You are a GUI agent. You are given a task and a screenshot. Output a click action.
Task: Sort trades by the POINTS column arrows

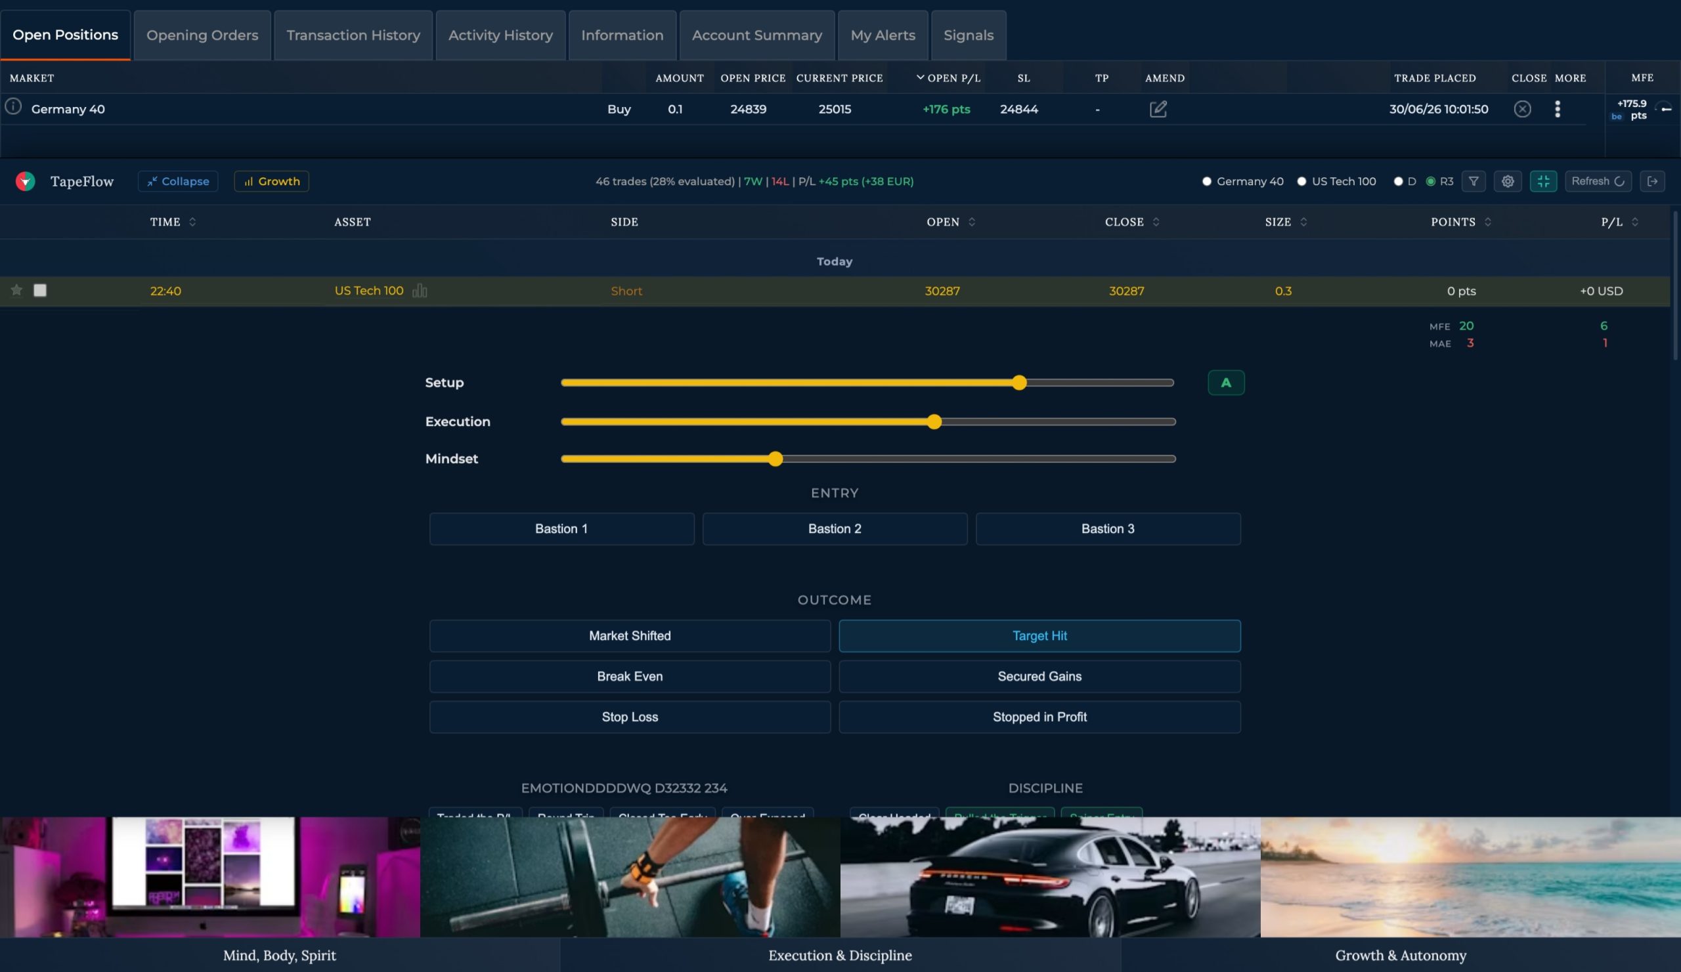[1487, 222]
